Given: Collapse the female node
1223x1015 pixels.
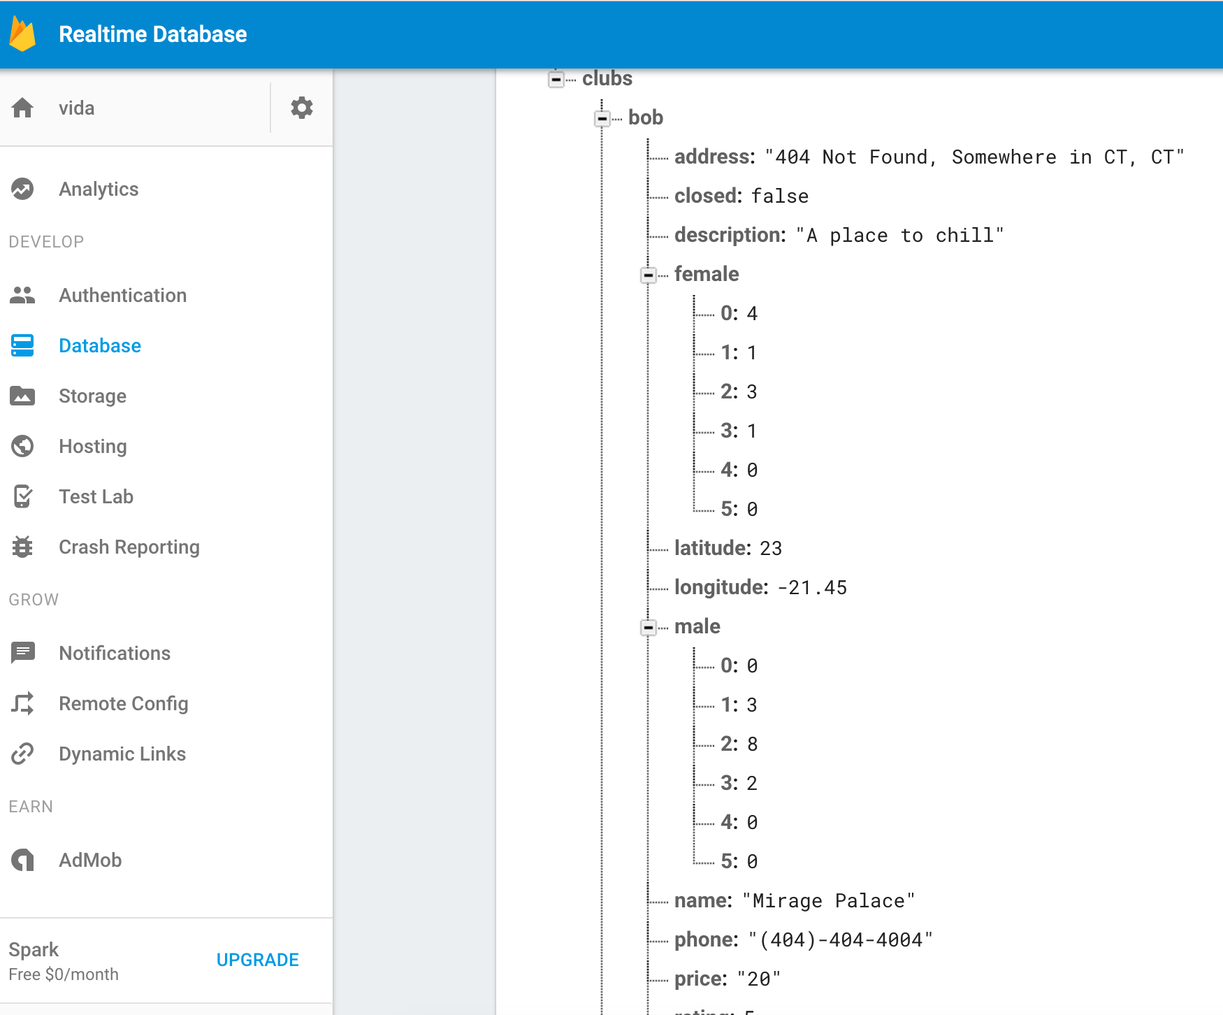Looking at the screenshot, I should pyautogui.click(x=649, y=275).
